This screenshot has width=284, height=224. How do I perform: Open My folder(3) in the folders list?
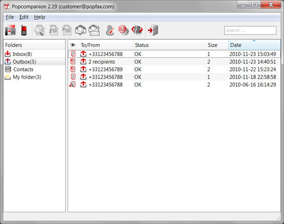click(x=27, y=77)
